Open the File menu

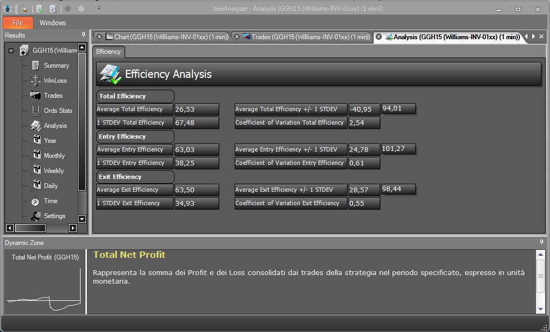point(18,23)
